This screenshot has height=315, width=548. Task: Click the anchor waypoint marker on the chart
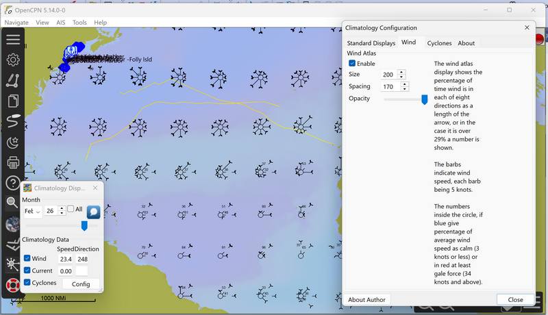tap(71, 52)
